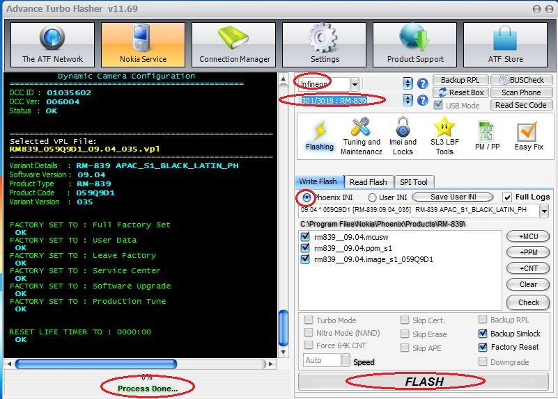Open the Connection Manager
558x399 pixels.
(x=235, y=45)
